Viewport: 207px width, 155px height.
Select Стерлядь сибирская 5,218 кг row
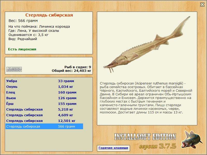[x=44, y=109]
